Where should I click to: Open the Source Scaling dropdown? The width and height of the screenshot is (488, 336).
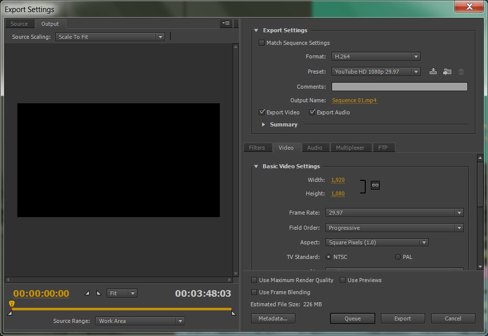[x=110, y=37]
